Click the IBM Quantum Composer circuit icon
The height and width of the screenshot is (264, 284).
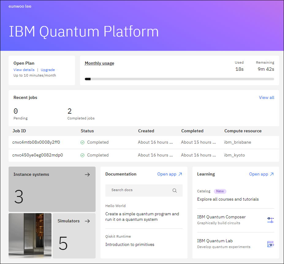[271, 220]
